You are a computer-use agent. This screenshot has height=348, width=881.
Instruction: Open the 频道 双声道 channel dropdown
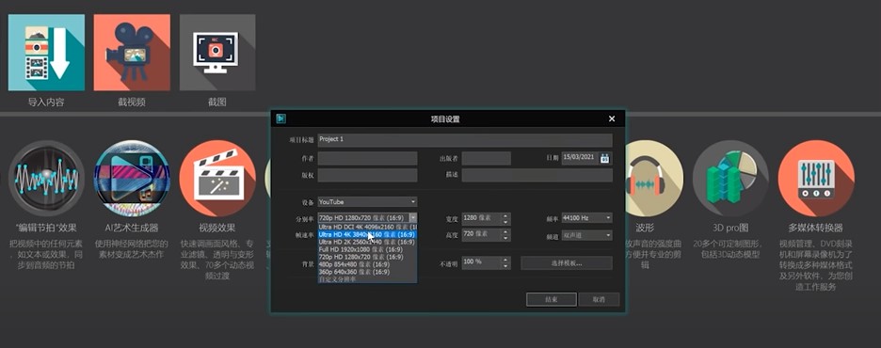point(586,236)
